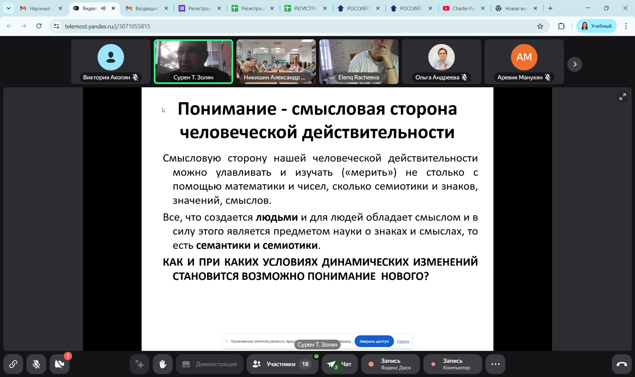This screenshot has width=635, height=377.
Task: Open the Чат panel
Action: tap(340, 364)
